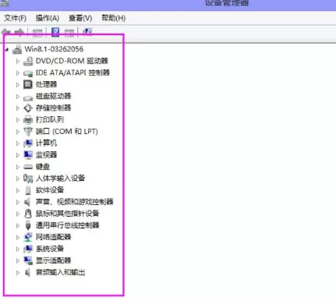Click the computer icon beside Win8.1-03262056

point(17,49)
